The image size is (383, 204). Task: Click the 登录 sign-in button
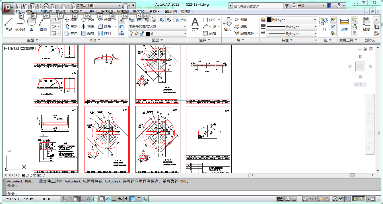click(301, 6)
